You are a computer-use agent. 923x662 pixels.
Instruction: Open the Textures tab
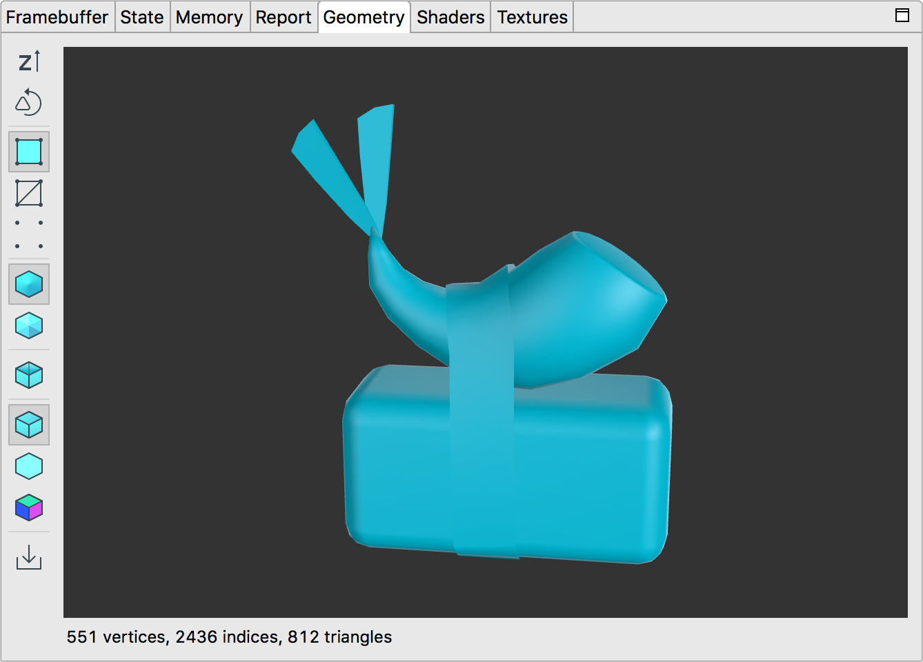[x=532, y=17]
